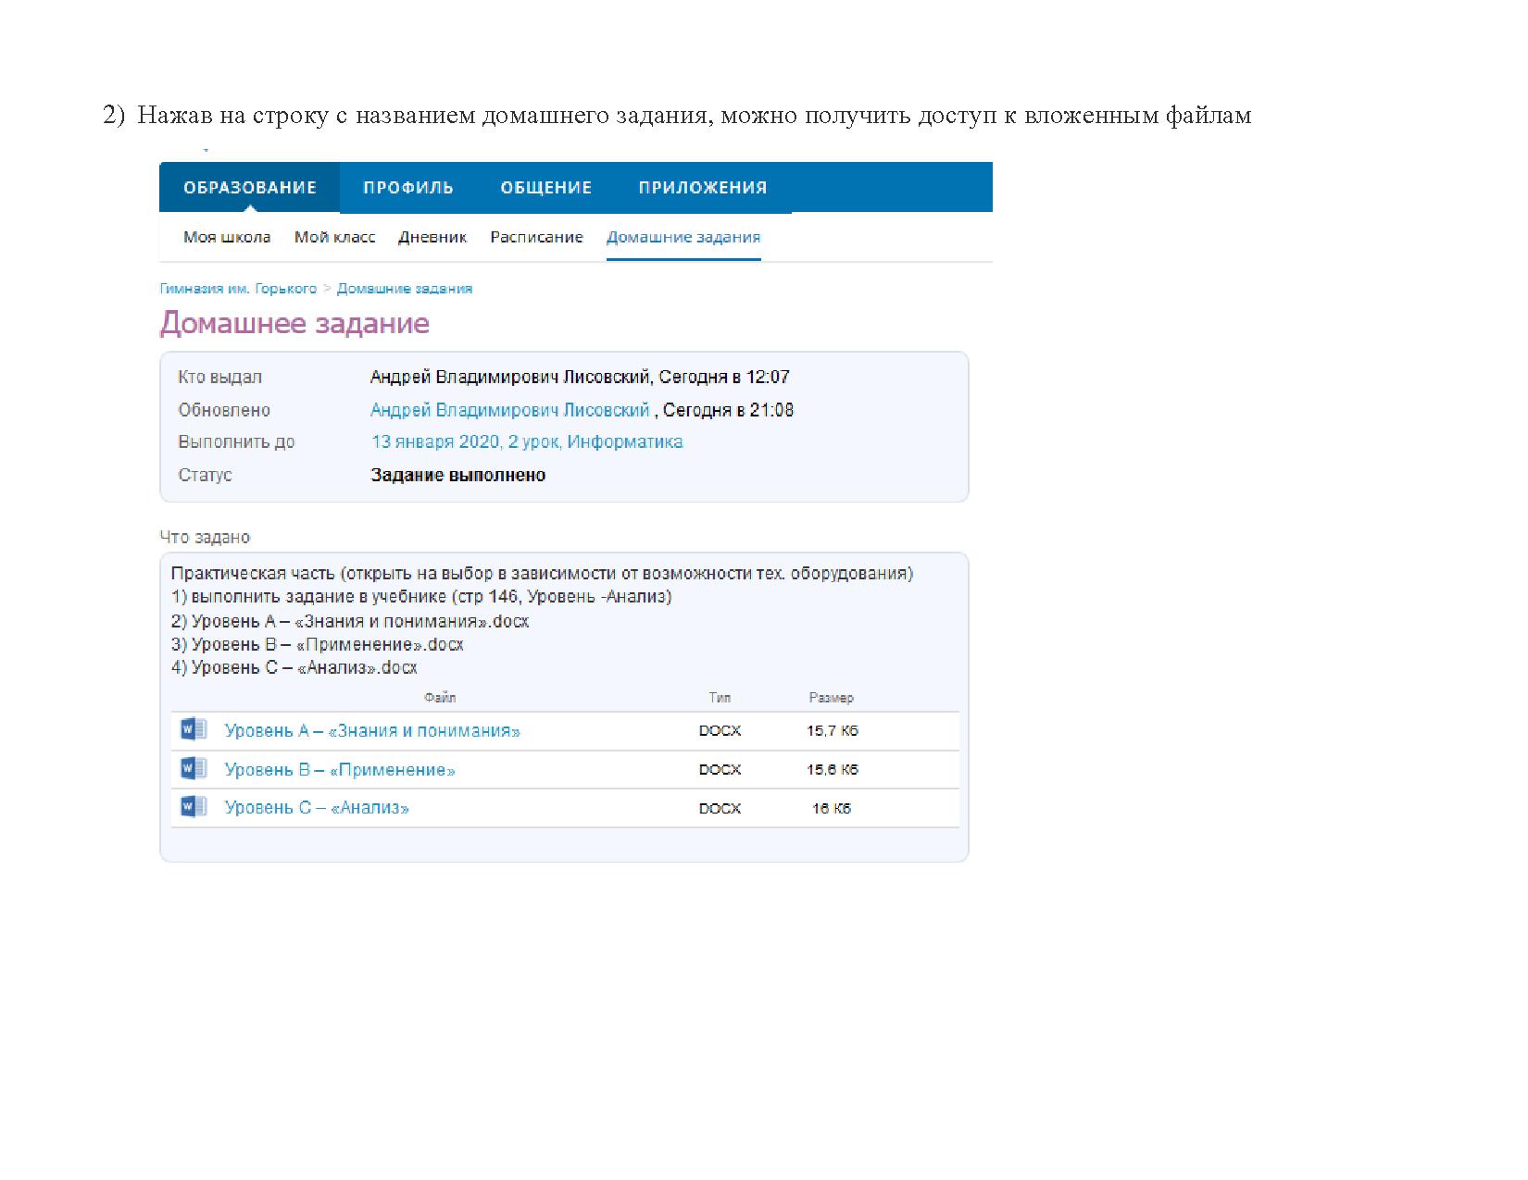This screenshot has width=1528, height=1180.
Task: Go to Мой класс submenu item
Action: [334, 237]
